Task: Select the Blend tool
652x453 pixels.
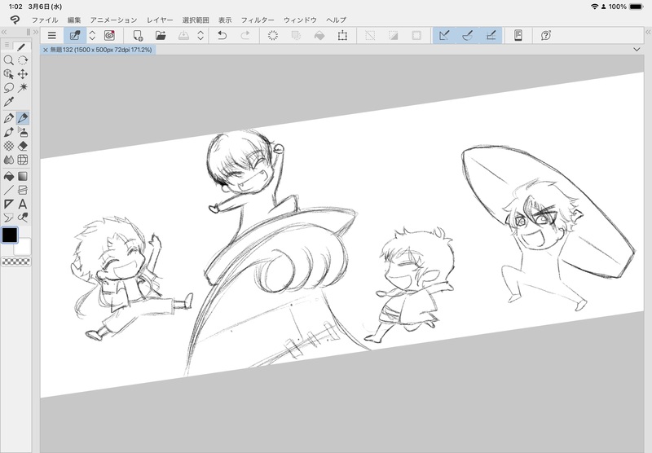Action: [8, 160]
